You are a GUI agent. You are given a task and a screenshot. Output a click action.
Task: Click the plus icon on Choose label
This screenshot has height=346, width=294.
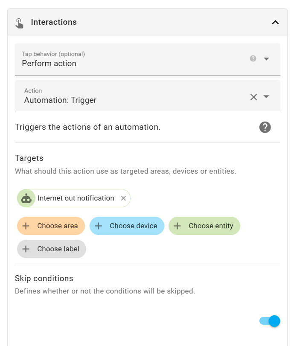26,249
